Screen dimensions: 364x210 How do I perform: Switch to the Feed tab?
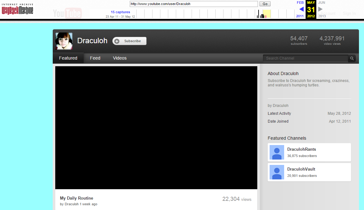[95, 58]
